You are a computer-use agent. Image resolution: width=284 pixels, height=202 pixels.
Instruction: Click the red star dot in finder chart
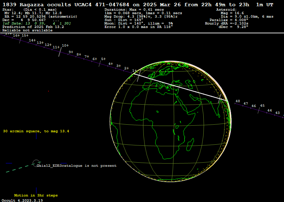click(48, 91)
